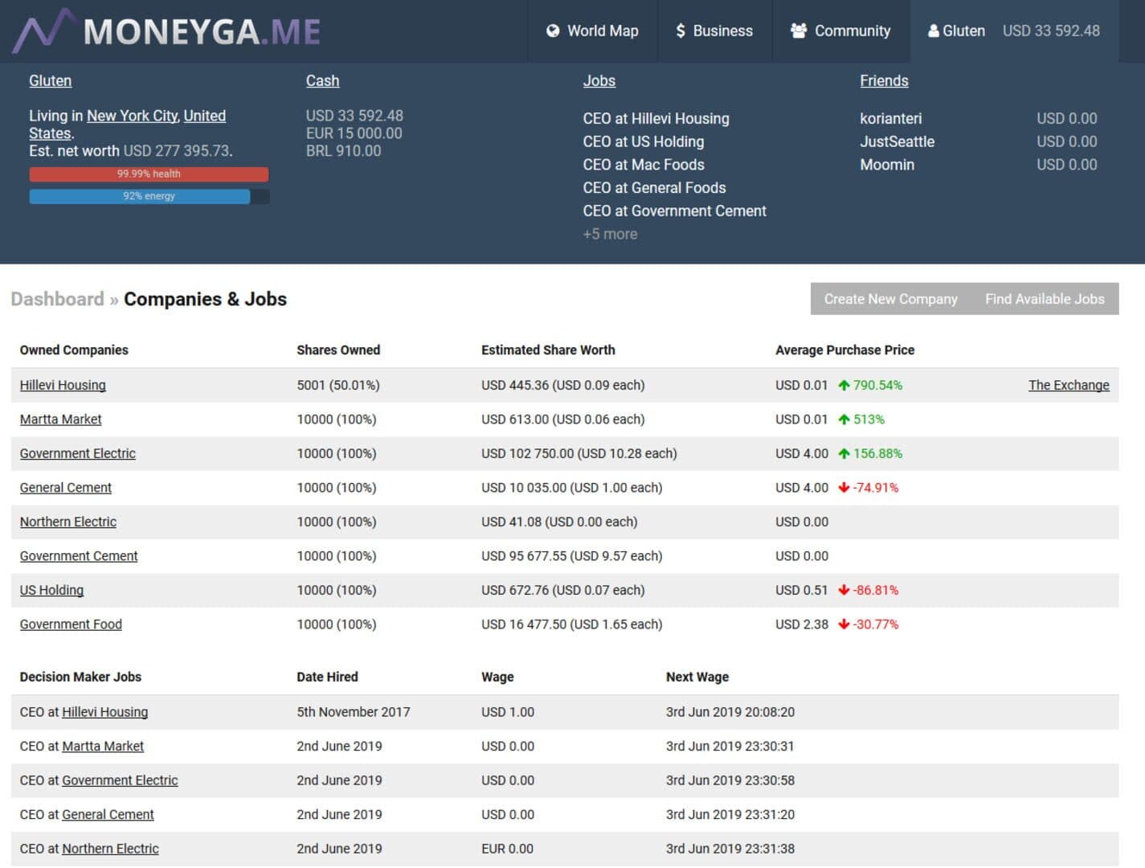Viewport: 1145px width, 868px height.
Task: Open the Cash heading link
Action: [x=322, y=80]
